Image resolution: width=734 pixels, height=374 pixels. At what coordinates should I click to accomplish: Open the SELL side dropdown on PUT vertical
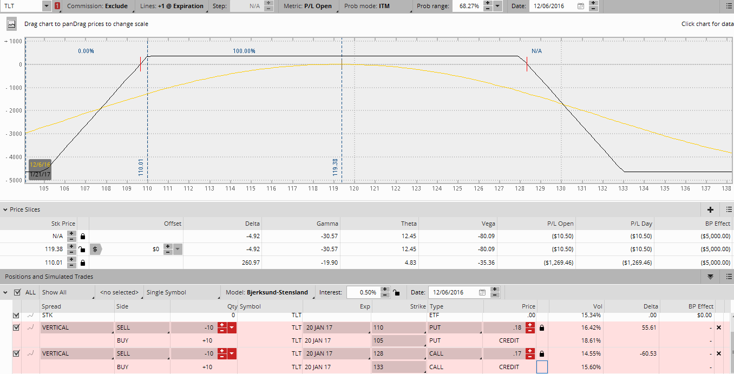[142, 327]
